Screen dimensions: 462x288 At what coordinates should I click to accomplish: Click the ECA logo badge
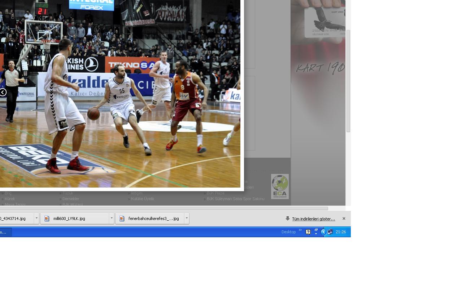tap(280, 186)
